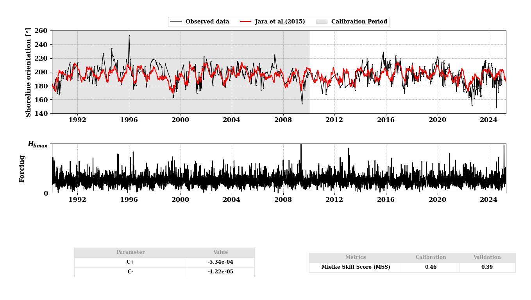Click the red Jara et al.(2015) legend line
This screenshot has height=300, width=531.
[x=245, y=22]
